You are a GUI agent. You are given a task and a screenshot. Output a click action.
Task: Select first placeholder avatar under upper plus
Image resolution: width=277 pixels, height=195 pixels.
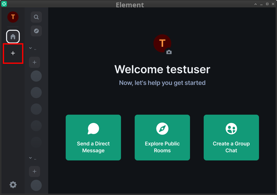[36, 76]
